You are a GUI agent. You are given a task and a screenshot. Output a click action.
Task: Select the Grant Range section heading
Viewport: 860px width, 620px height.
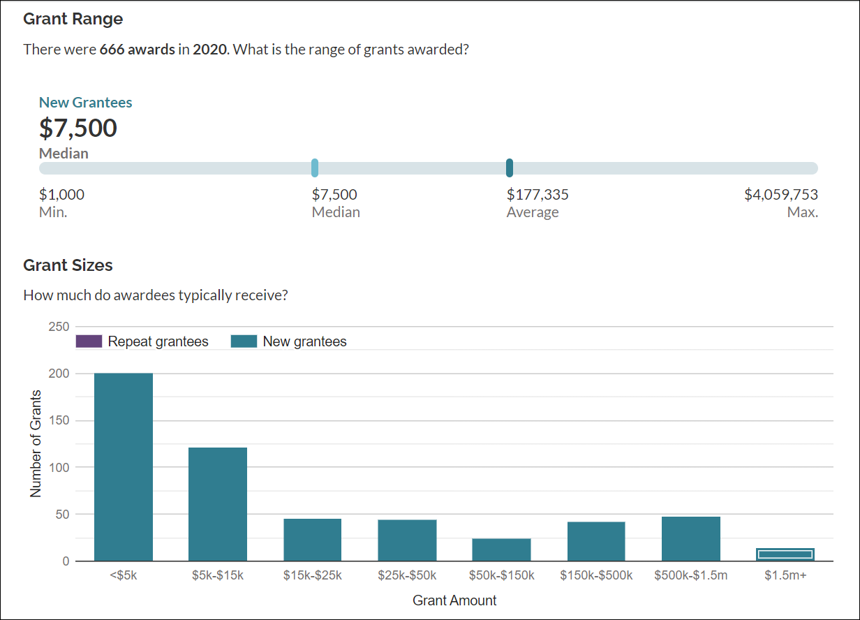coord(73,19)
